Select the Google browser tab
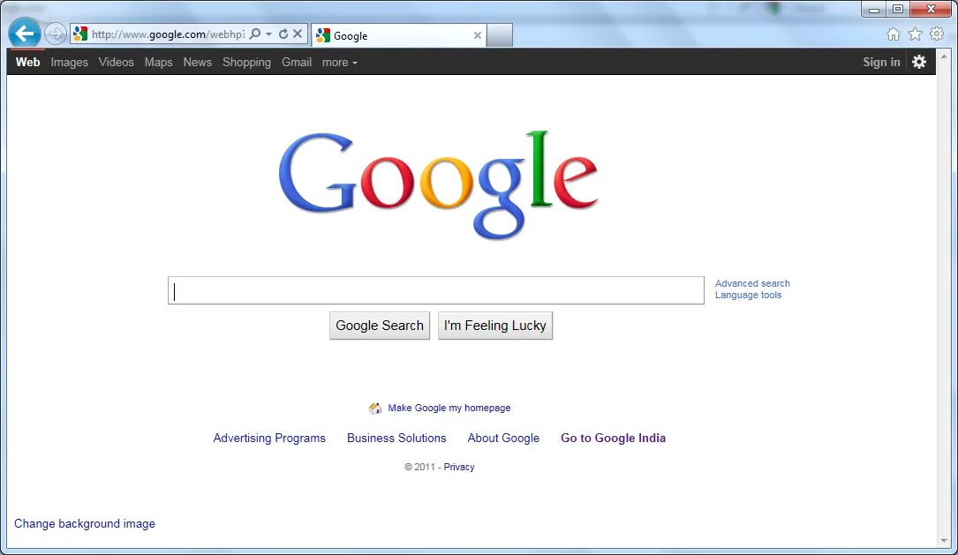 click(399, 35)
